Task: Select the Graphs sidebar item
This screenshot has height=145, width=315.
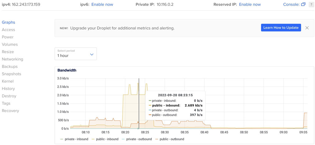Action: [x=8, y=22]
